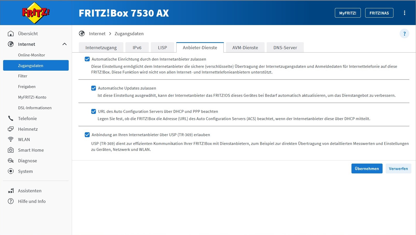Image resolution: width=416 pixels, height=235 pixels.
Task: Click the FRITZ!Box 7530 AX title
Action: [x=124, y=13]
